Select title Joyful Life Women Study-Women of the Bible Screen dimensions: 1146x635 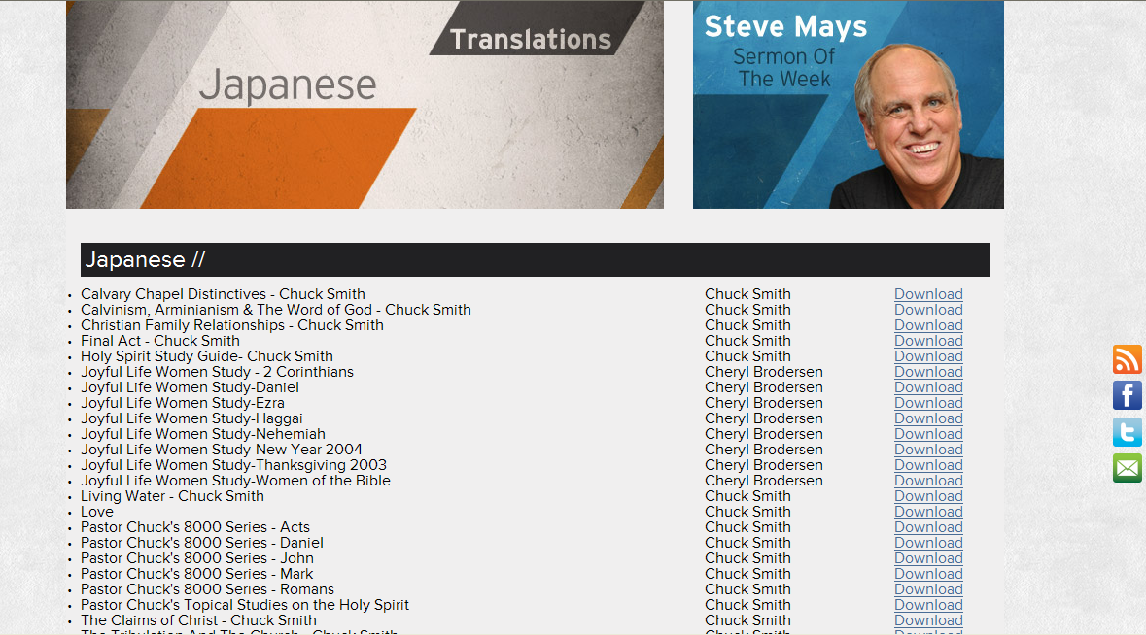pos(235,481)
